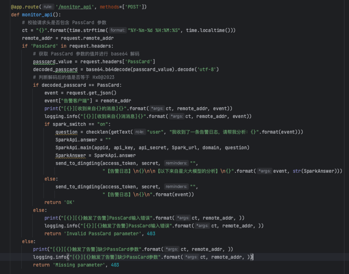
Task: Click the comment mentioning base64 解码
Action: click(86, 54)
